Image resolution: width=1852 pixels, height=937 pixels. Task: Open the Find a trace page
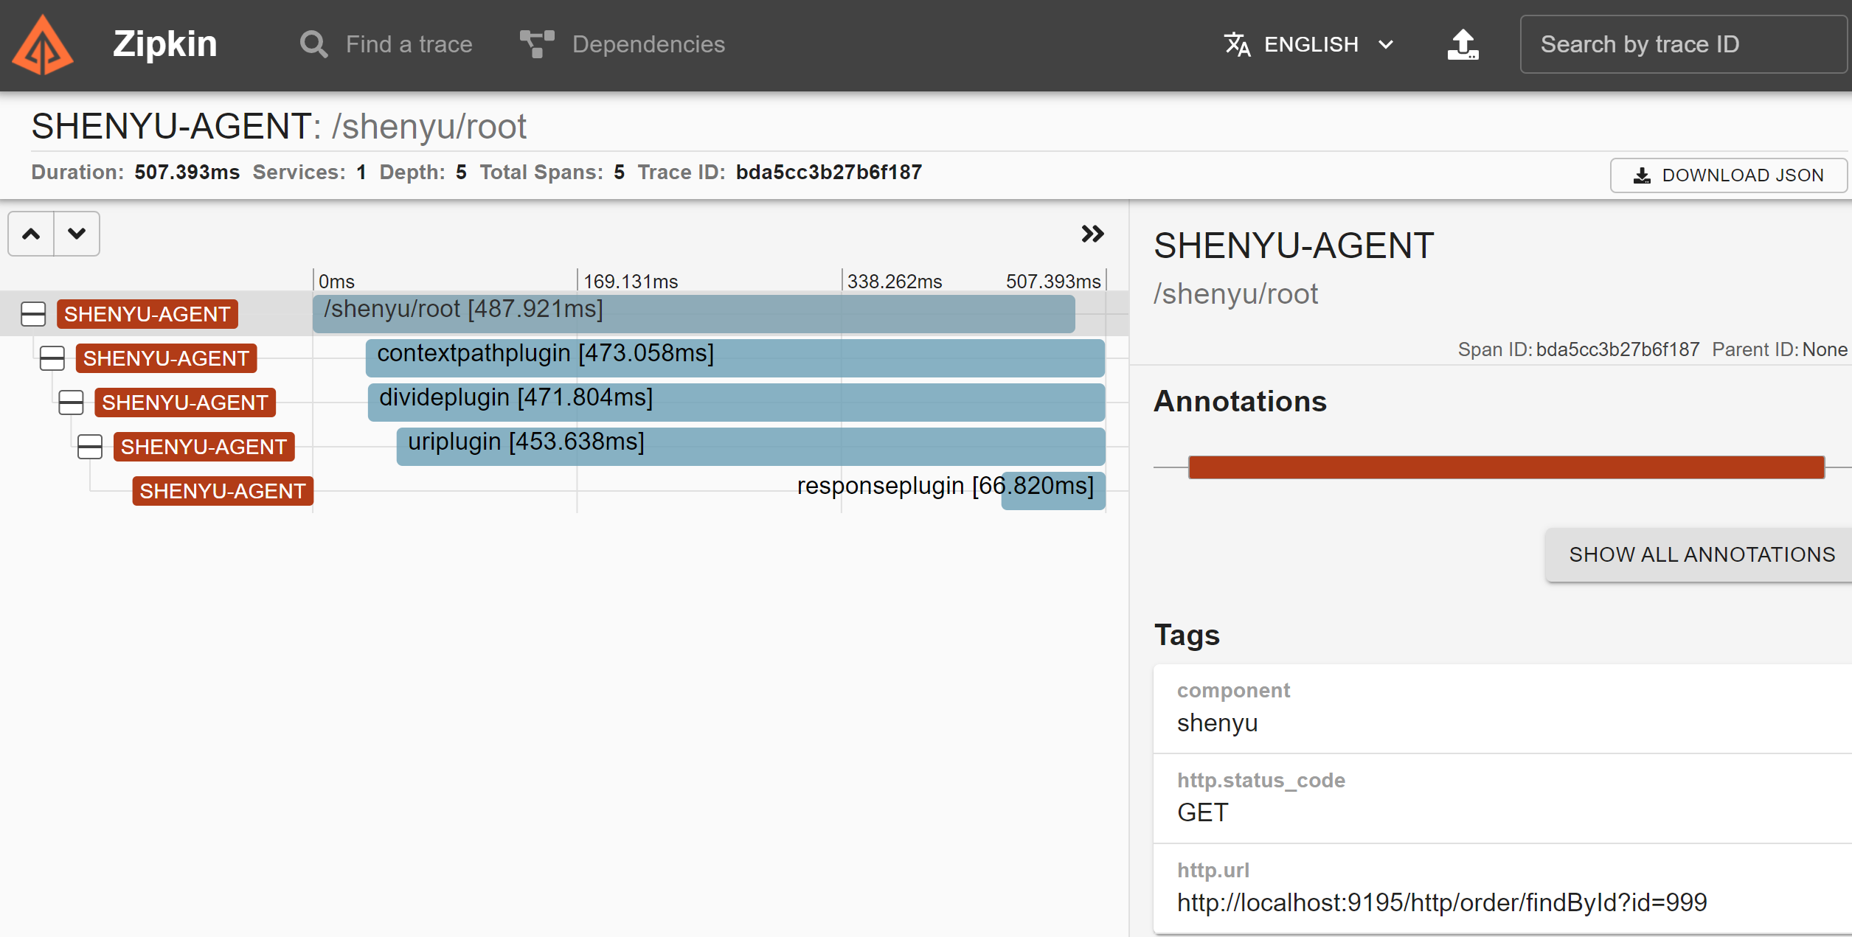point(408,44)
